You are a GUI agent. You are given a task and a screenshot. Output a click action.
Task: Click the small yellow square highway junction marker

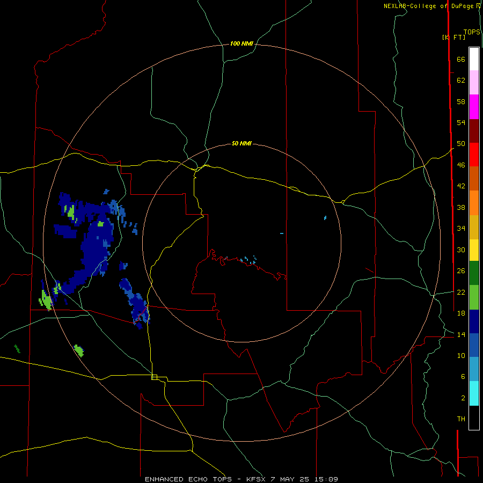pyautogui.click(x=155, y=377)
